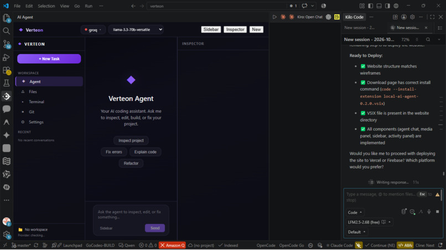This screenshot has width=446, height=250.
Task: Switch to the first New session tab
Action: (x=360, y=28)
